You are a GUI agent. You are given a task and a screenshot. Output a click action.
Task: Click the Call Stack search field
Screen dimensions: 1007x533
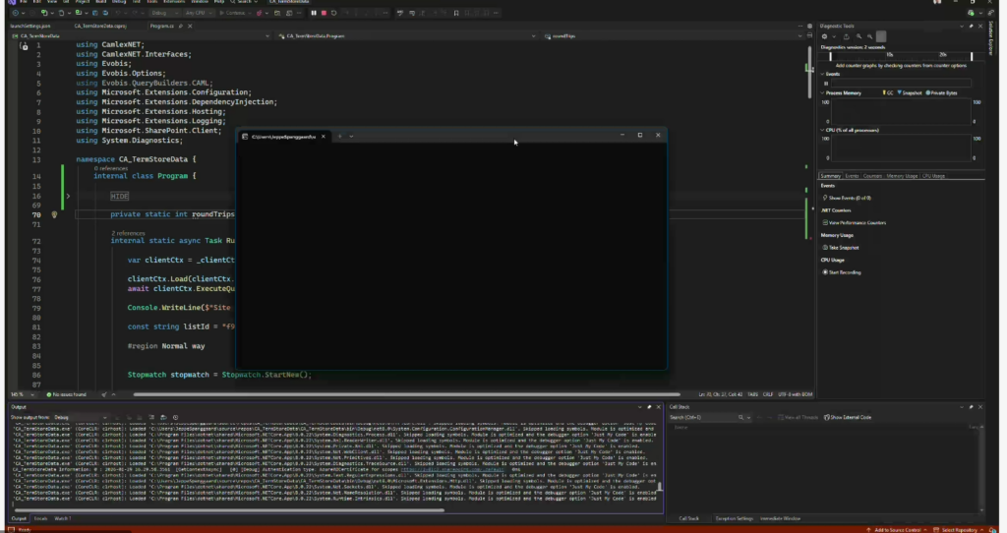(708, 417)
